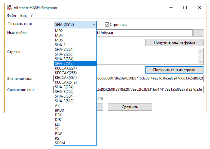The image size is (210, 149).
Task: Open the Файл menu
Action: (x=12, y=15)
